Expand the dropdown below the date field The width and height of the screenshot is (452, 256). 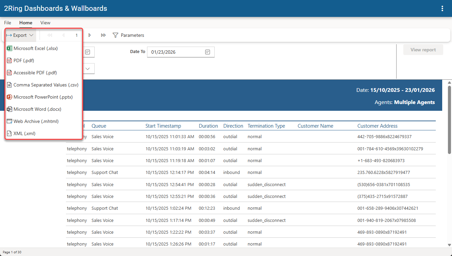click(88, 69)
